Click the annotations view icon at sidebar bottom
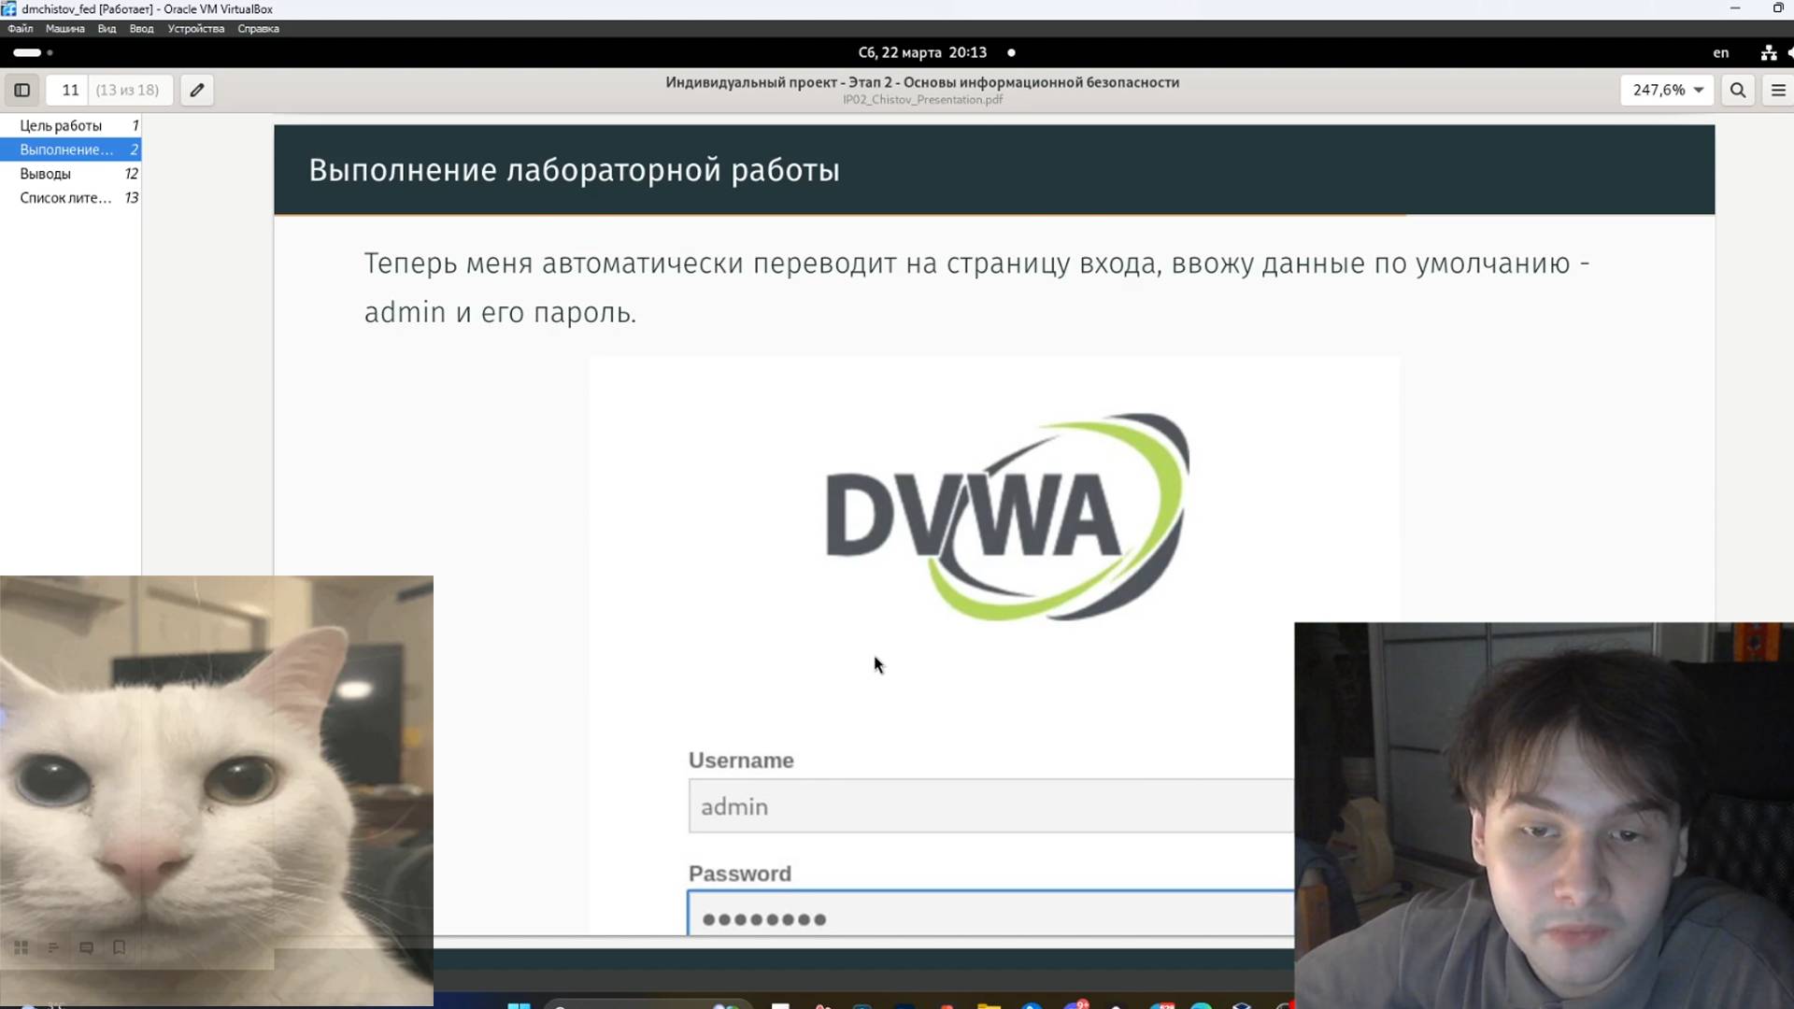Screen dimensions: 1794x1009 (x=86, y=947)
